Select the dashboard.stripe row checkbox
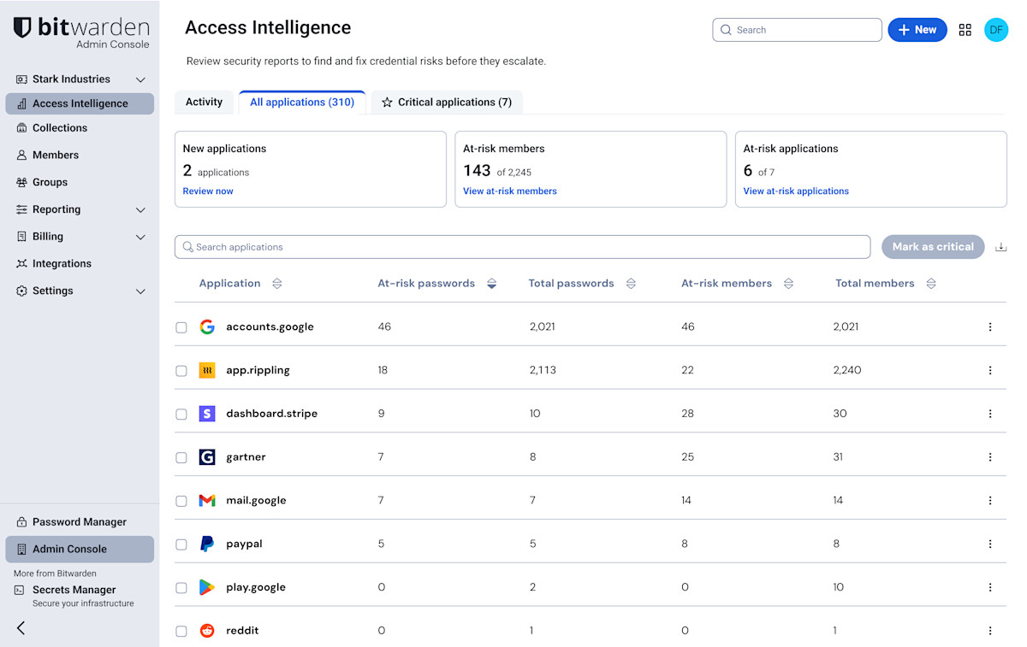 click(181, 414)
